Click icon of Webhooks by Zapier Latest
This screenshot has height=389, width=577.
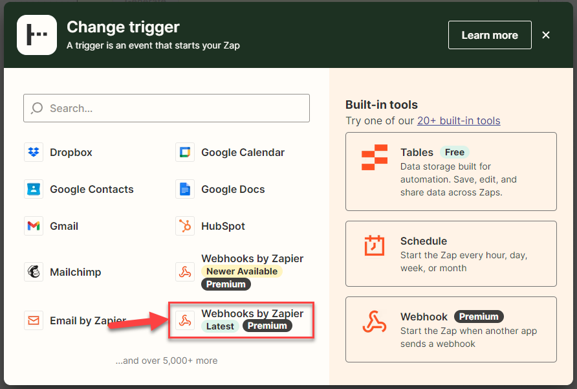pyautogui.click(x=185, y=320)
